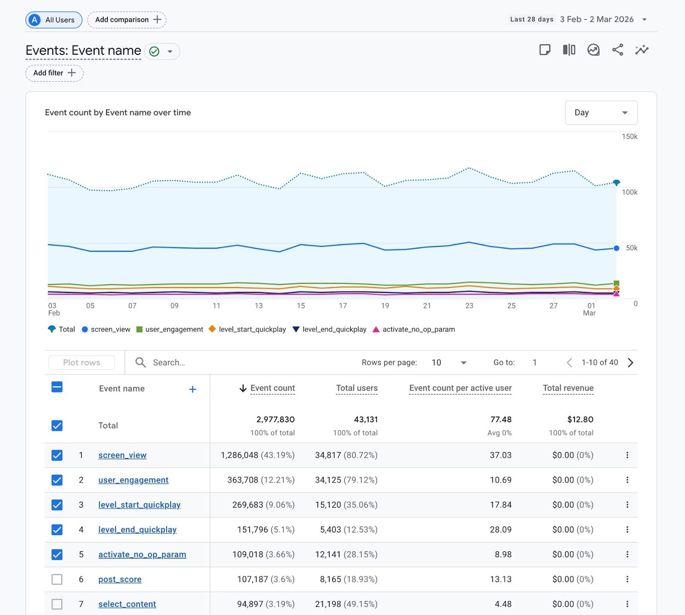Click the report validity checkmark badge
This screenshot has width=685, height=615.
tap(155, 51)
